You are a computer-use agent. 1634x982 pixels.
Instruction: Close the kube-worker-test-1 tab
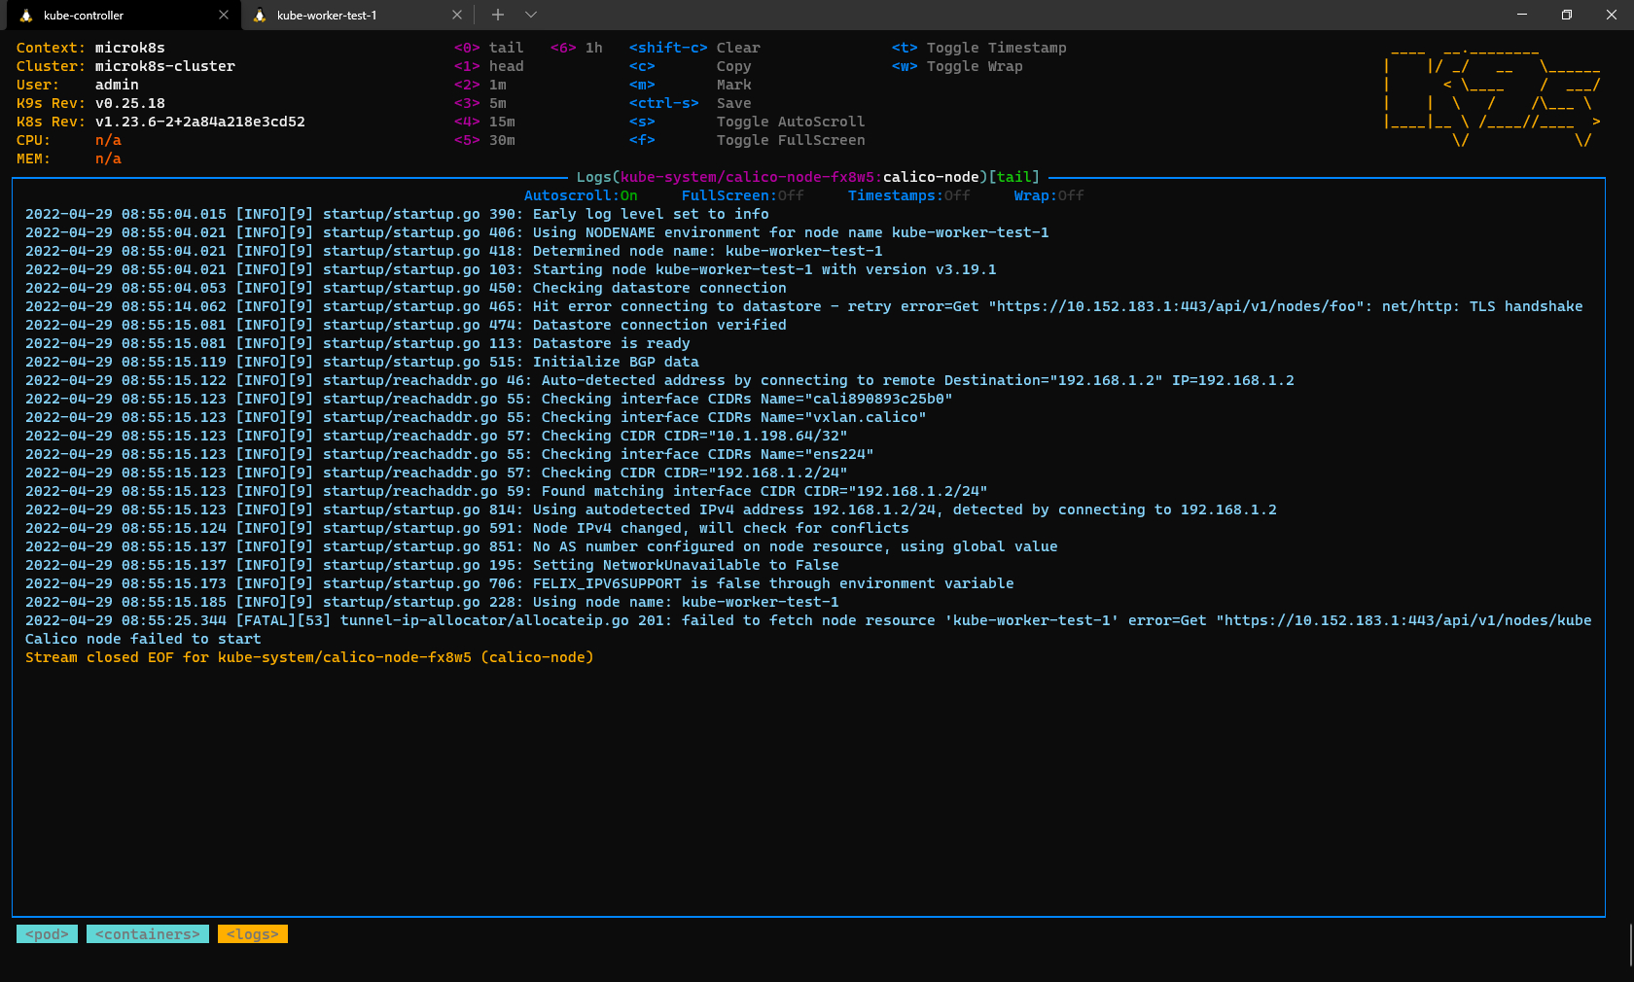point(457,15)
